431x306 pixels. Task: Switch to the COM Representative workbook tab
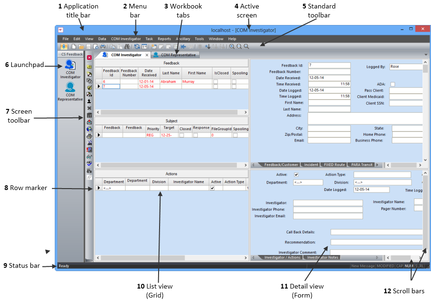(178, 55)
